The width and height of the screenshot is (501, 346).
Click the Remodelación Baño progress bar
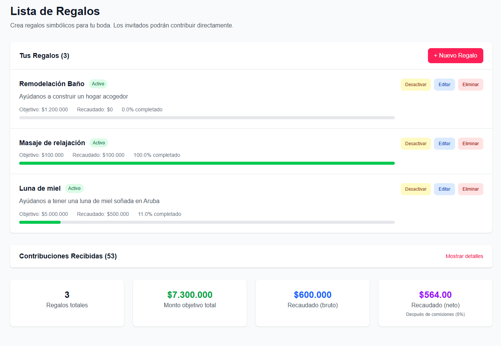207,118
